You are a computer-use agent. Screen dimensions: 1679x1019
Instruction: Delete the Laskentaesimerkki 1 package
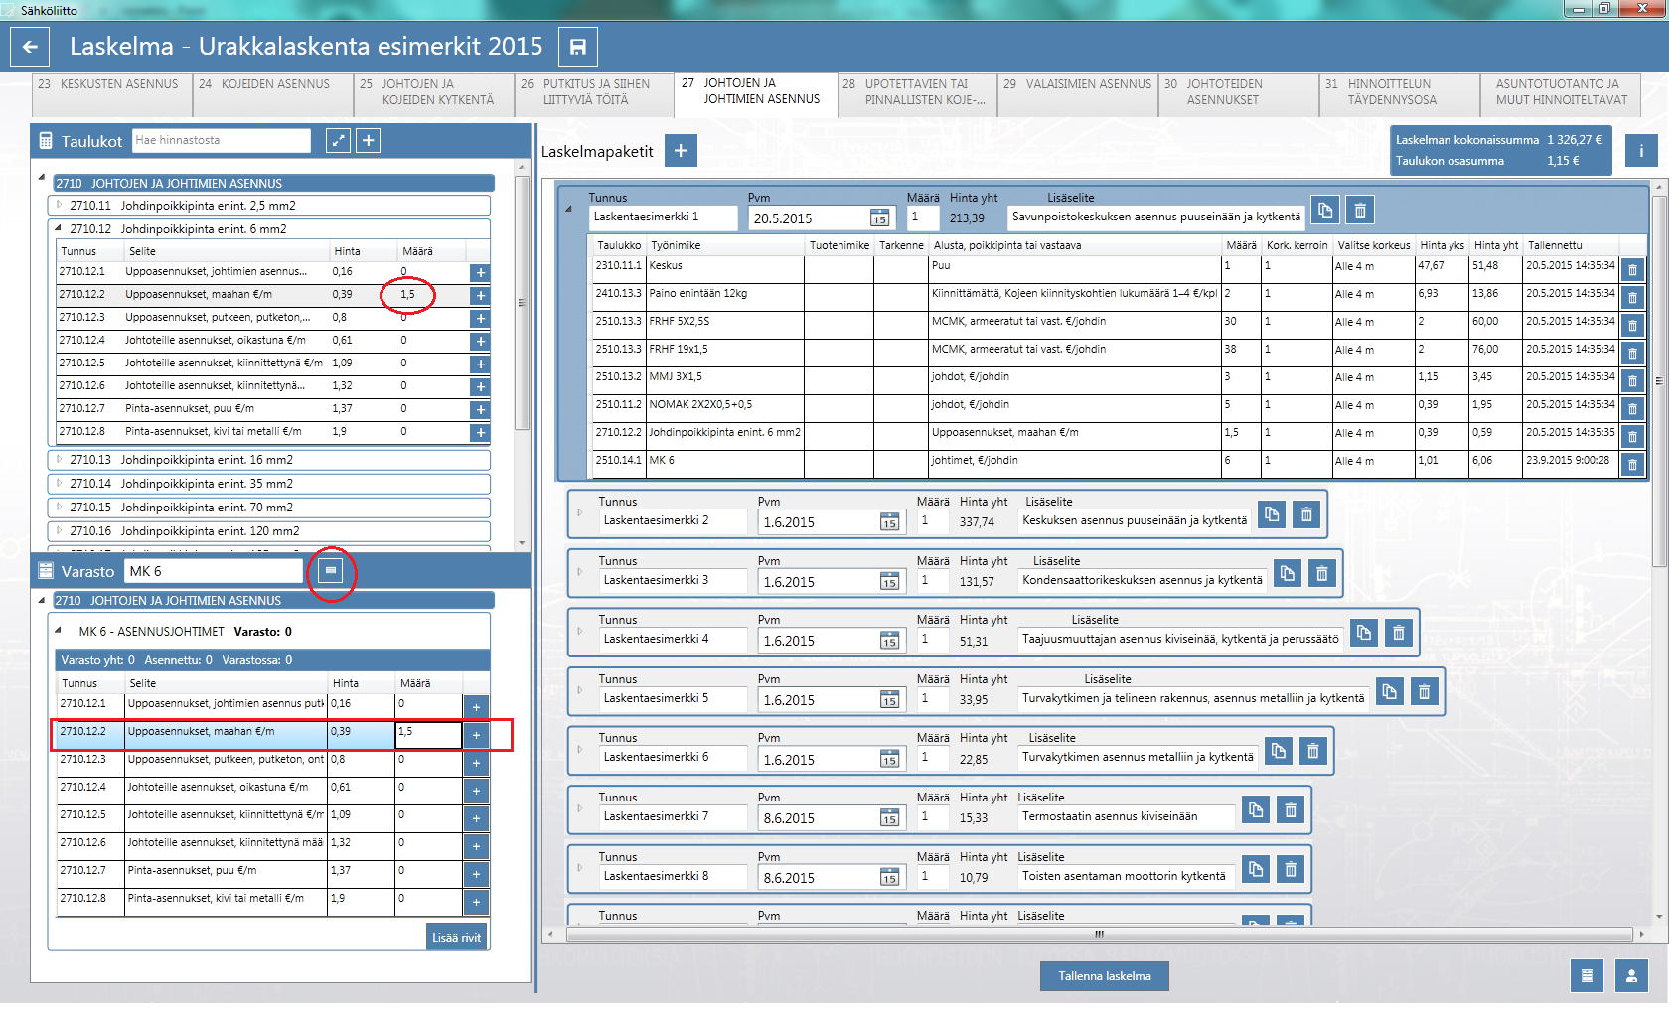point(1360,211)
